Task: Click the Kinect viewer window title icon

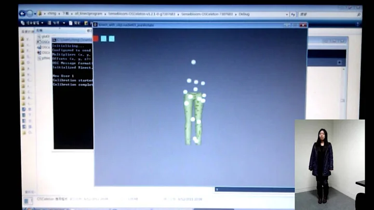Action: pos(96,24)
